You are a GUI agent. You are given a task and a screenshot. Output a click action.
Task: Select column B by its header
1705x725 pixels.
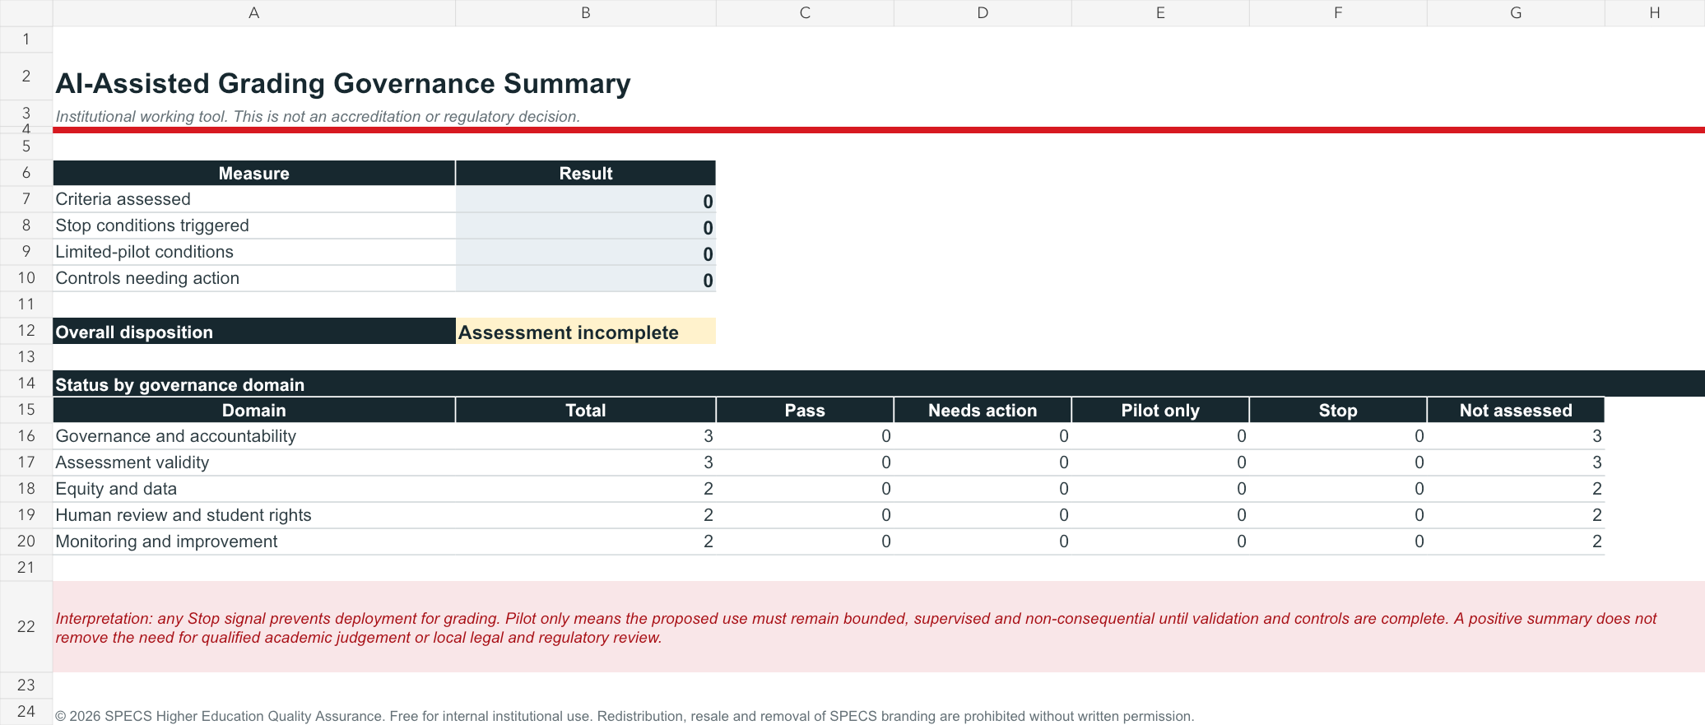(x=586, y=13)
